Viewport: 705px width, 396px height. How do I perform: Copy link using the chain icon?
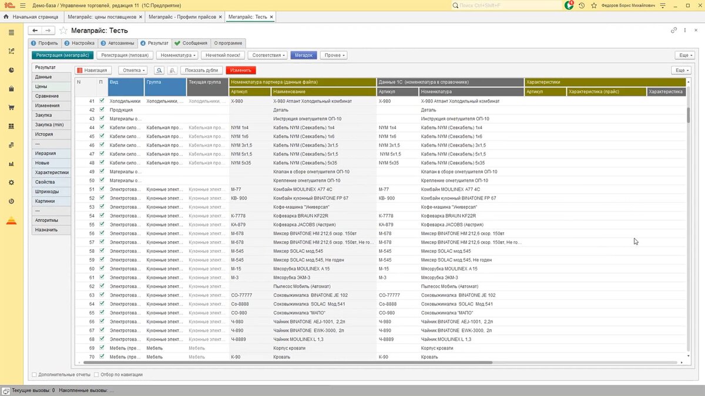tap(673, 30)
